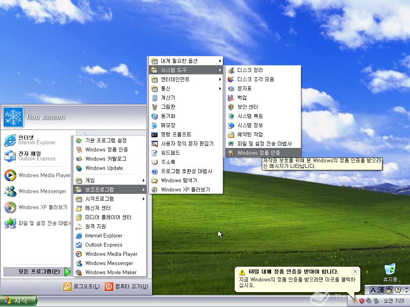
Task: Choose Windows XP 둘러보기 in accessories menu
Action: click(186, 189)
